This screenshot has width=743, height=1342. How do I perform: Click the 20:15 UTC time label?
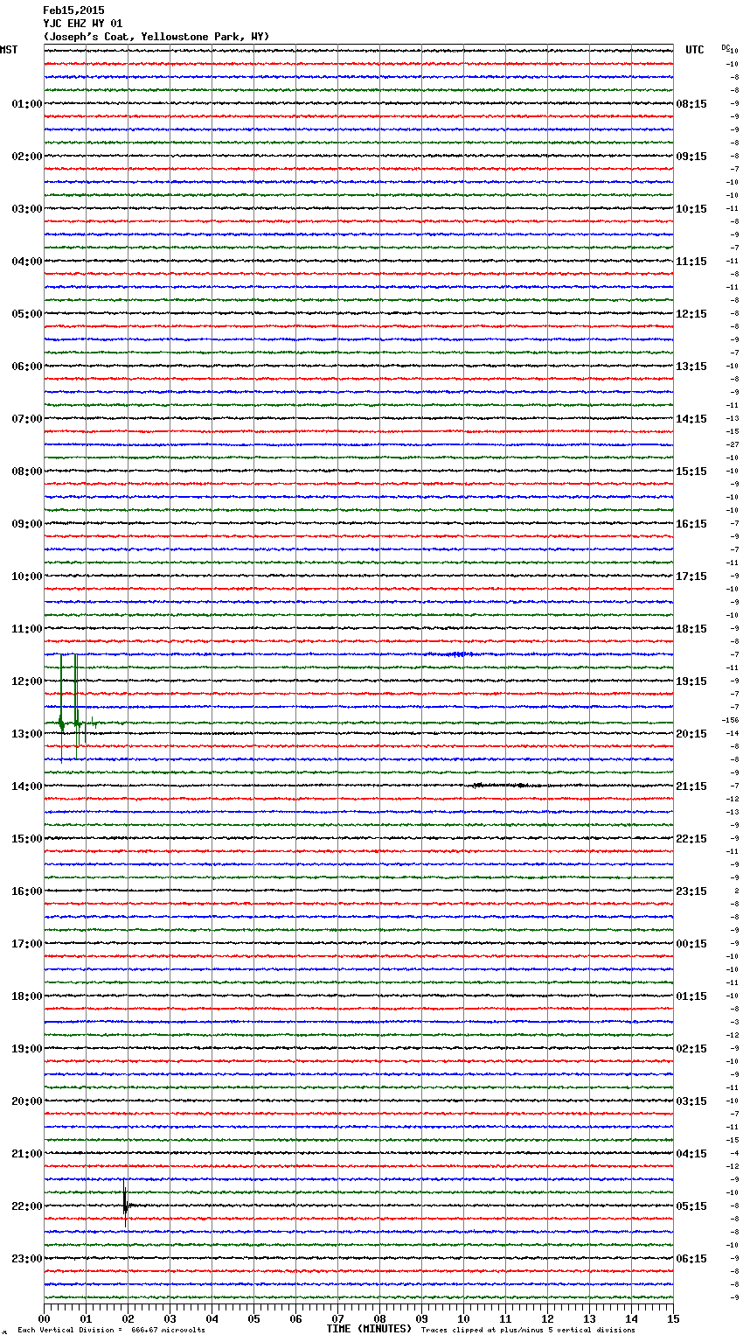point(691,734)
